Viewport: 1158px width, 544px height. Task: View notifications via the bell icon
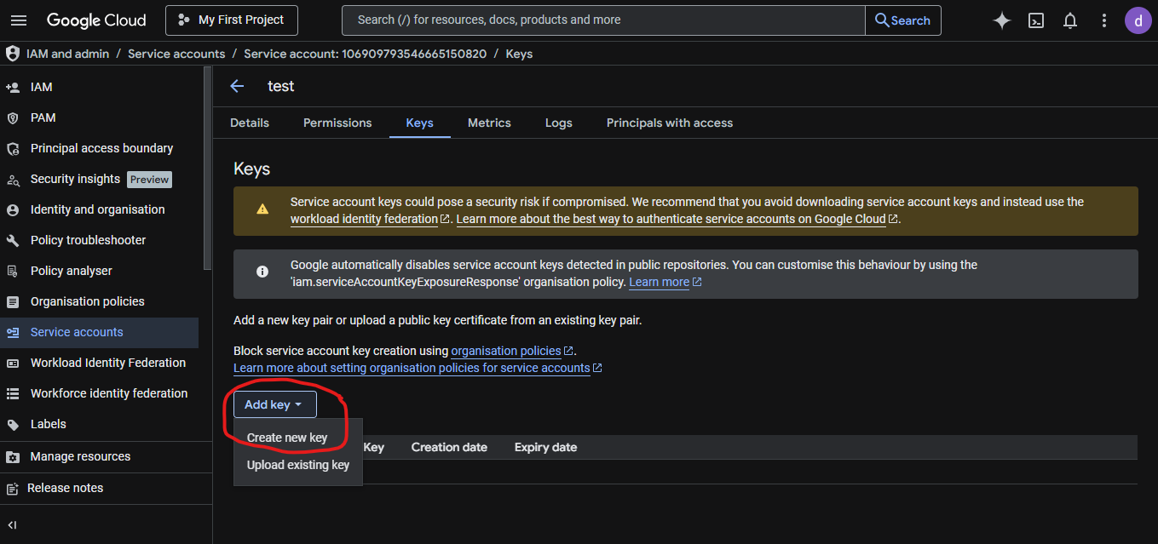coord(1069,20)
